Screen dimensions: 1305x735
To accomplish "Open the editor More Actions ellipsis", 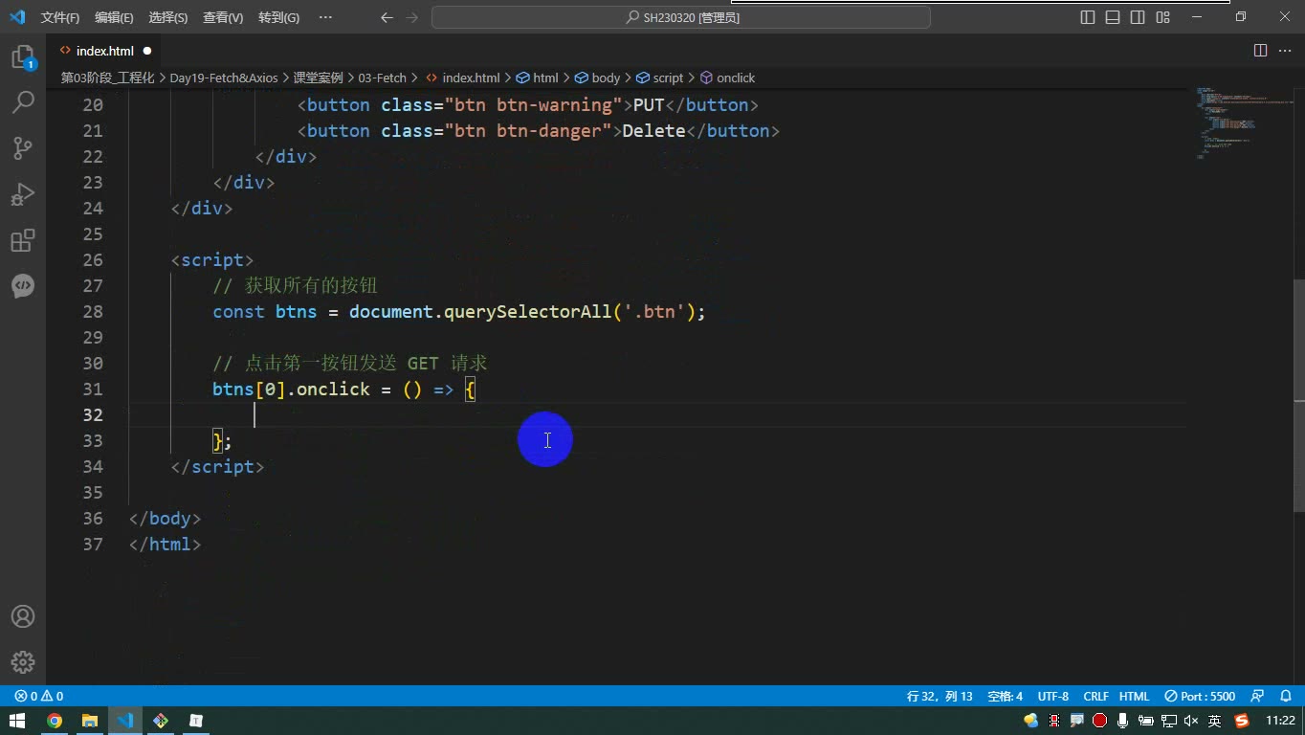I will point(1285,51).
